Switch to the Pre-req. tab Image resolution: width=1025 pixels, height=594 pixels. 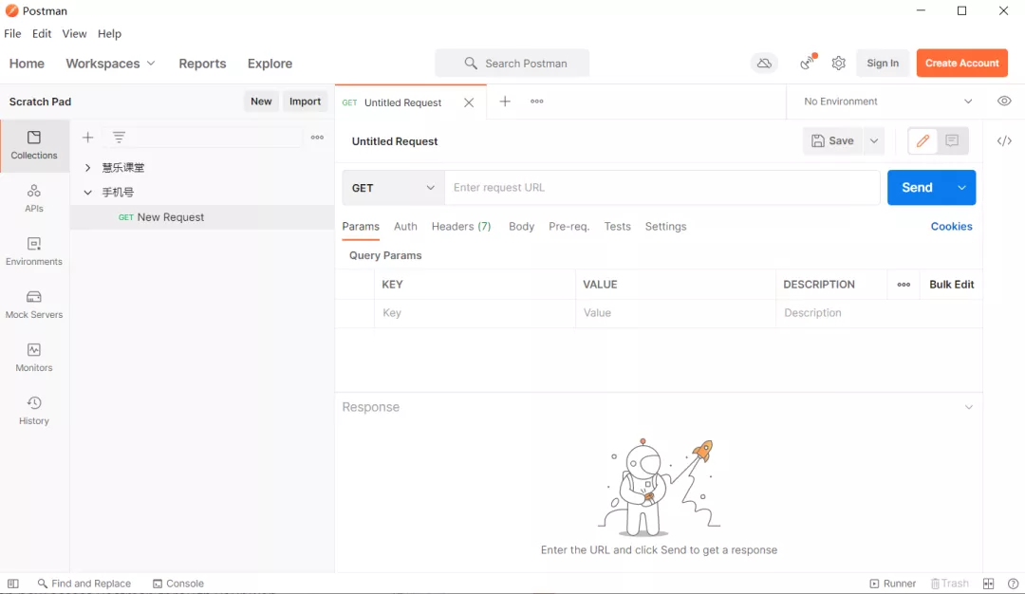568,226
